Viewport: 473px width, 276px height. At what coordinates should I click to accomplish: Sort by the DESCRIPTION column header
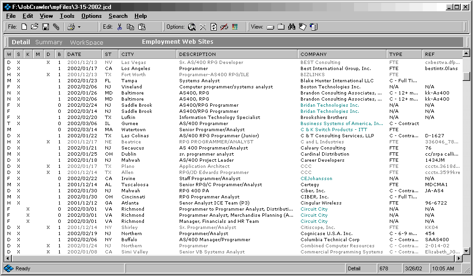coord(237,54)
